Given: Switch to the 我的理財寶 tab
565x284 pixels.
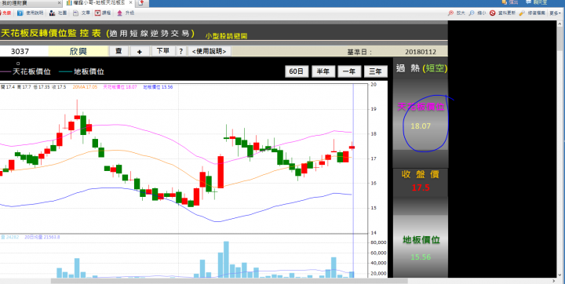Looking at the screenshot, I should coord(28,2).
